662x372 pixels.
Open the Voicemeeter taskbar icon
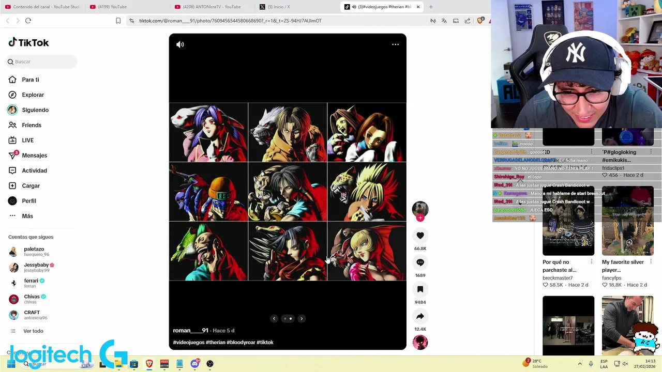[x=164, y=364]
